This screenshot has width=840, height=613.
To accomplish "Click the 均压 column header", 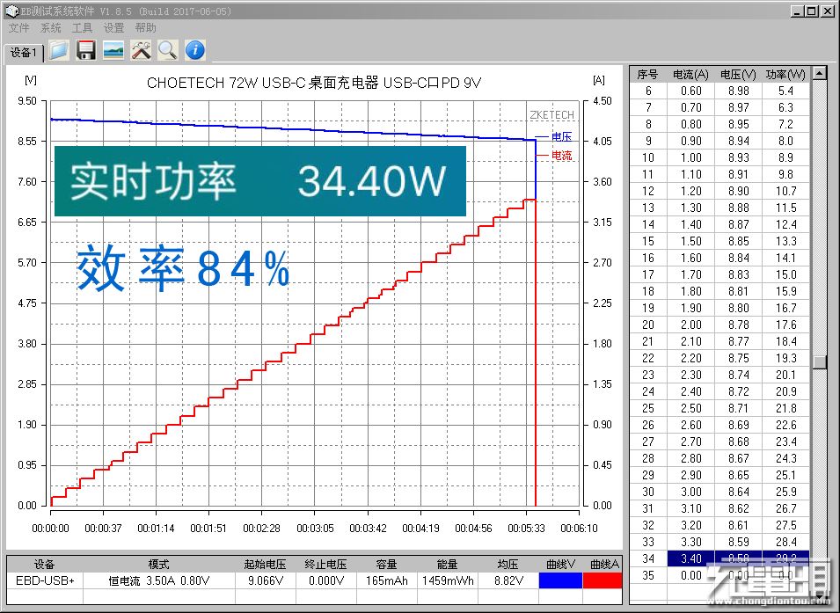I will coord(508,564).
